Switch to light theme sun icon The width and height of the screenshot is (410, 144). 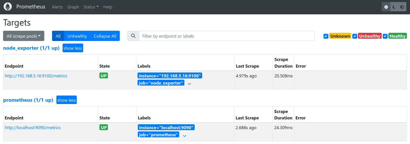386,7
